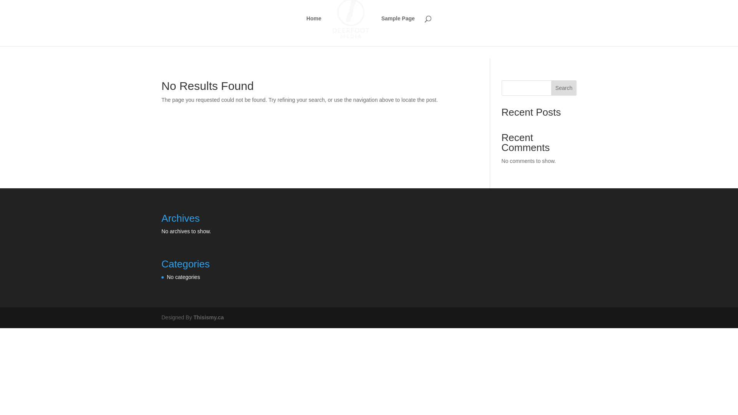Click the No Results Found heading
Screen dimensions: 738x415
point(208,86)
